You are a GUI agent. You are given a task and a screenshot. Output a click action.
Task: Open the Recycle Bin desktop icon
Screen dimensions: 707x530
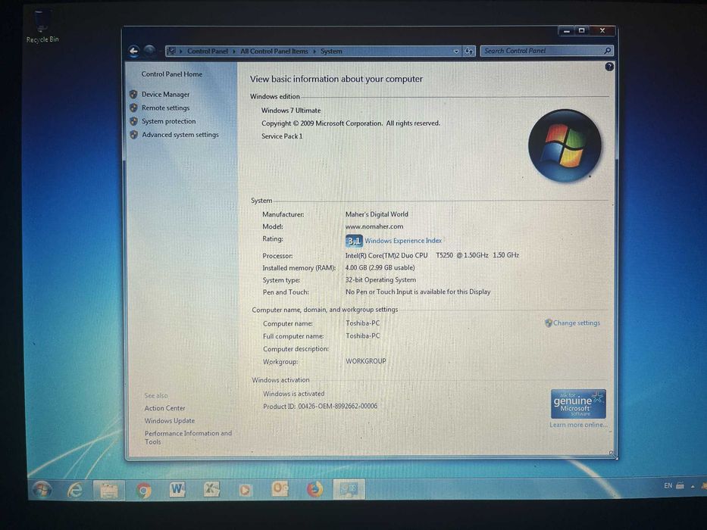42,27
